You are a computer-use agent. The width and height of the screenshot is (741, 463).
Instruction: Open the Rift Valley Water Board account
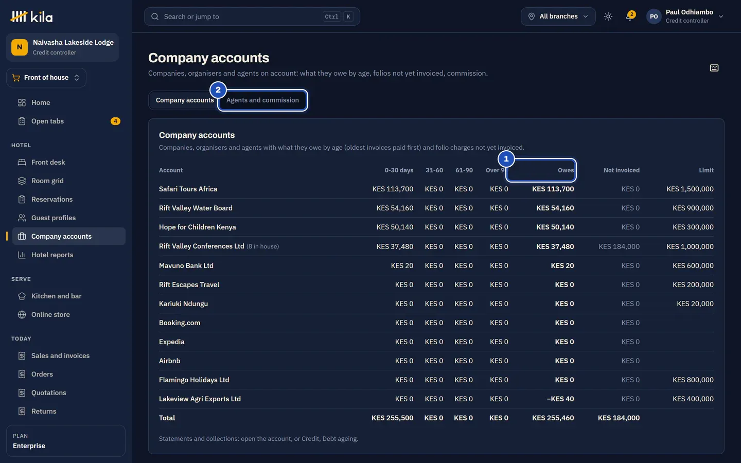pyautogui.click(x=196, y=208)
